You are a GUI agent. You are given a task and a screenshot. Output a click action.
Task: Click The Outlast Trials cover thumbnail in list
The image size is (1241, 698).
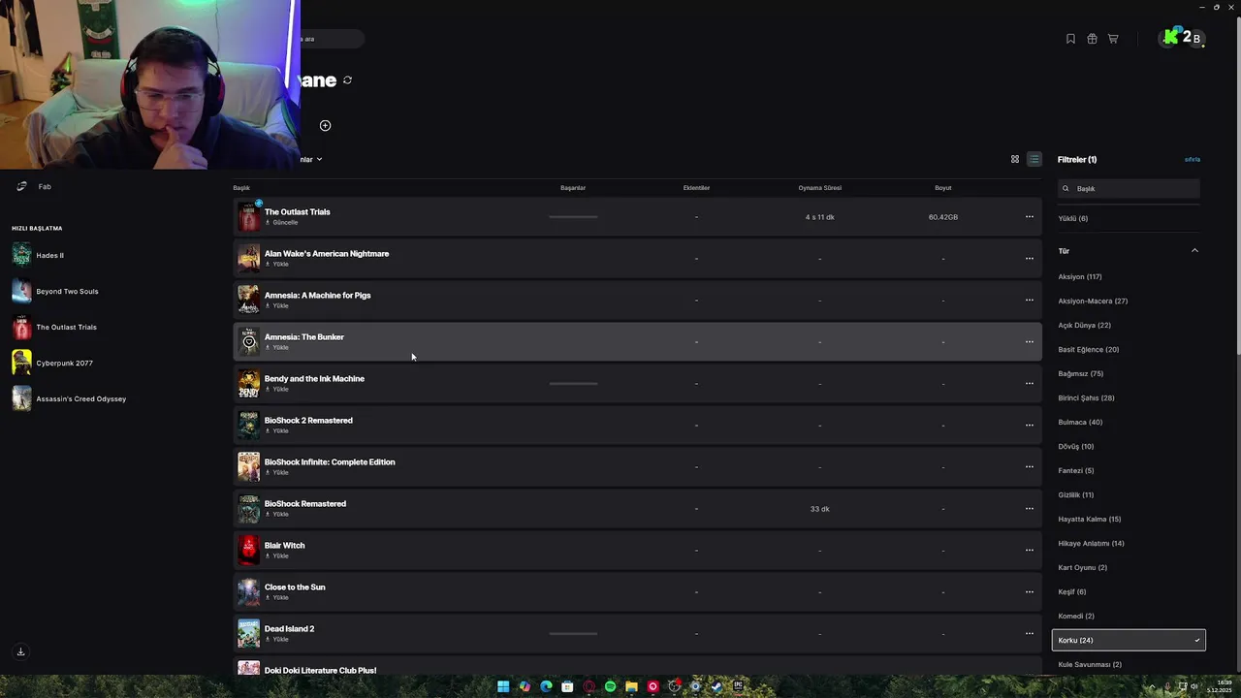click(248, 217)
